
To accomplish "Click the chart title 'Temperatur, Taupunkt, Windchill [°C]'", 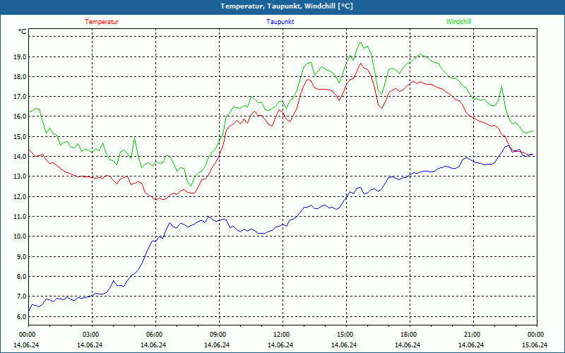I will coord(287,6).
